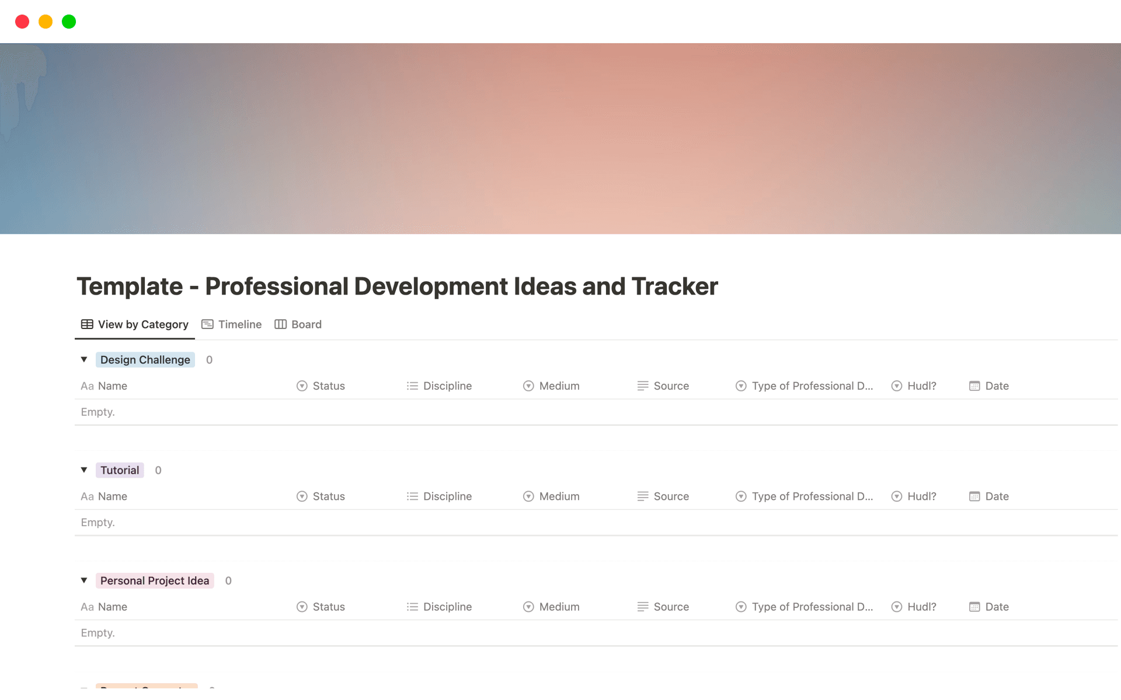Switch to the Timeline tab
1121x700 pixels.
239,324
